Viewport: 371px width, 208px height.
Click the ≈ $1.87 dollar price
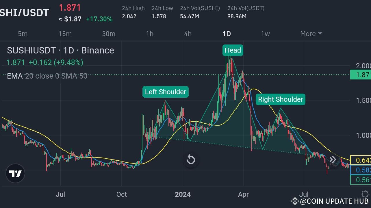pos(70,19)
